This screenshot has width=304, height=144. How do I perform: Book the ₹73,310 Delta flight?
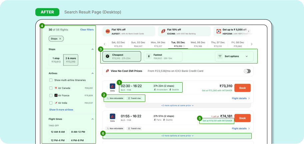(x=242, y=88)
